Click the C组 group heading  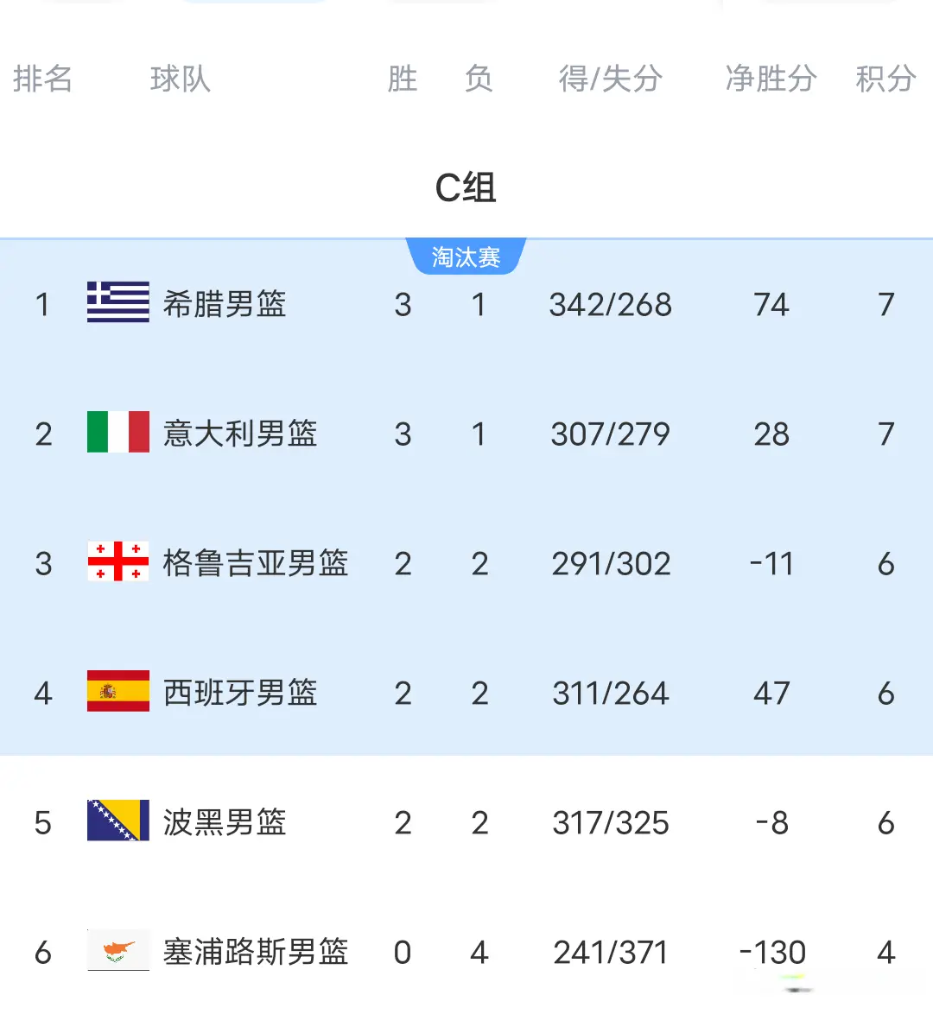pyautogui.click(x=466, y=188)
